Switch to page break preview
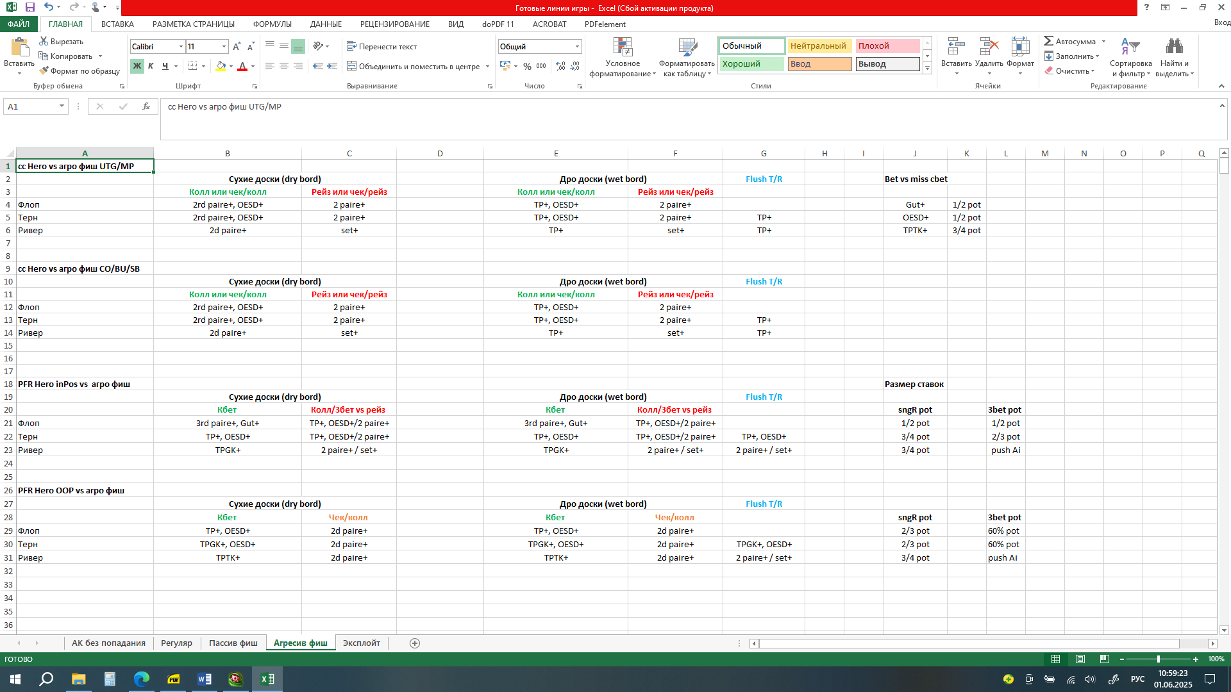The image size is (1231, 692). pyautogui.click(x=1104, y=659)
